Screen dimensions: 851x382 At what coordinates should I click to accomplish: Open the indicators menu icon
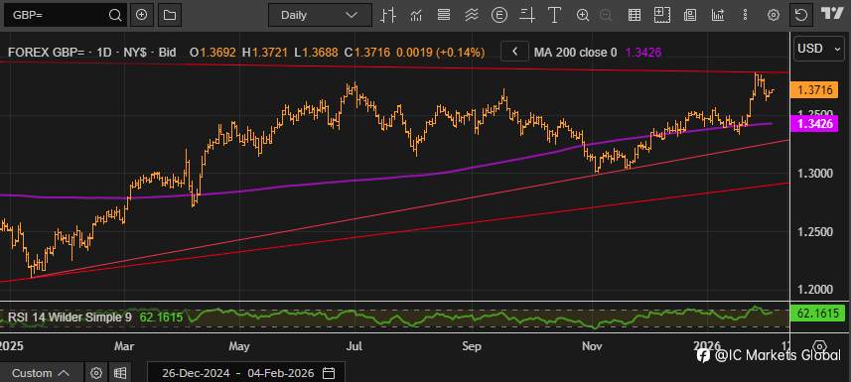click(416, 15)
